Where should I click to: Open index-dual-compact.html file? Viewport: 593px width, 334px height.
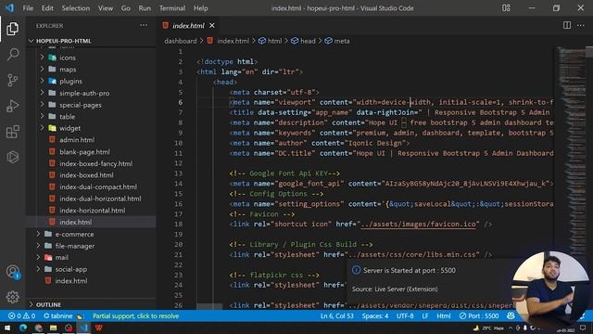point(98,186)
